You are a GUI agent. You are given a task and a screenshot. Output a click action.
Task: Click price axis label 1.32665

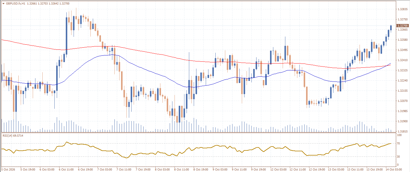402,30
